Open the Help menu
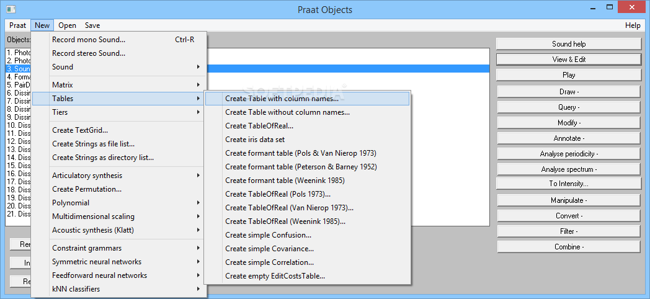Screen dimensions: 650x299 pyautogui.click(x=633, y=25)
